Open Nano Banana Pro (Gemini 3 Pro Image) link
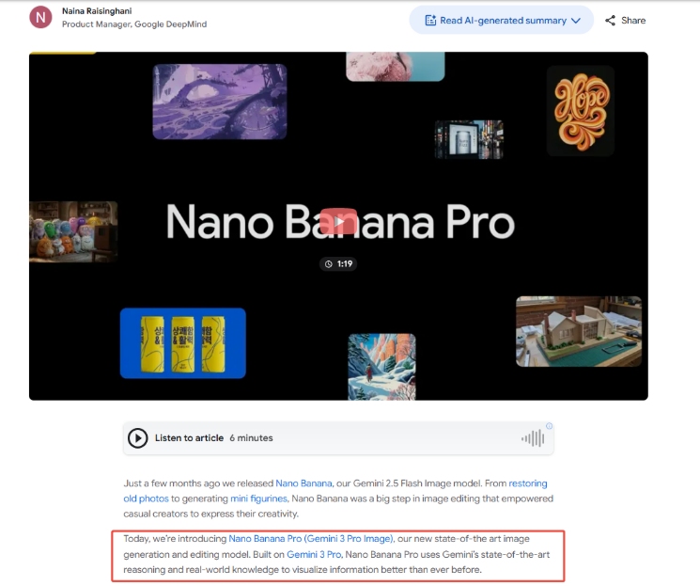700x586 pixels. point(311,539)
